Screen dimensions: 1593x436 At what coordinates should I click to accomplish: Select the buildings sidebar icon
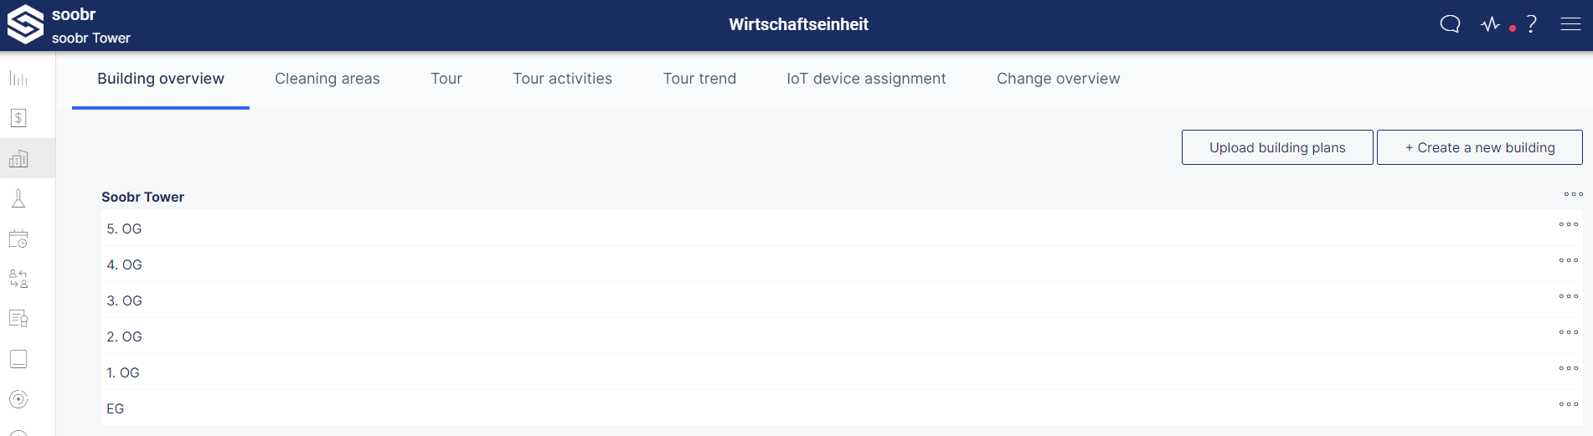18,158
